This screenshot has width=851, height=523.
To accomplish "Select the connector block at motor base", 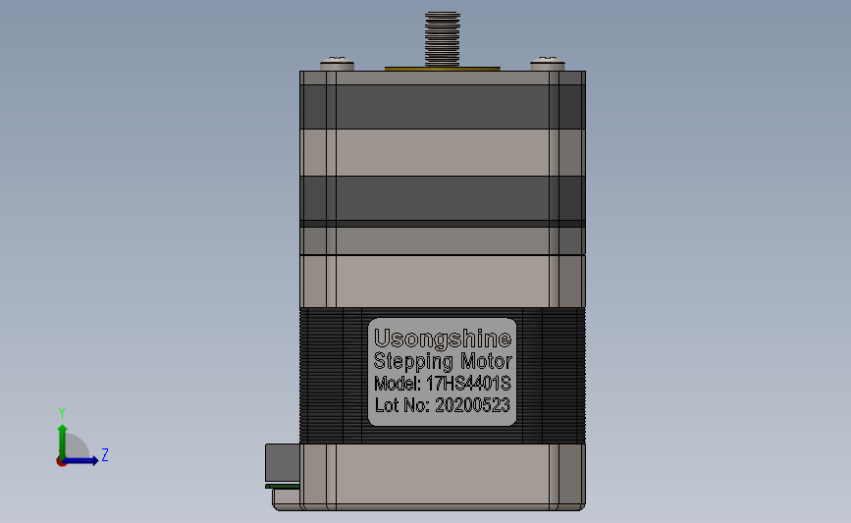I will tap(283, 463).
